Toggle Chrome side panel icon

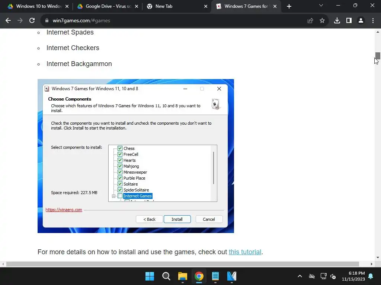pyautogui.click(x=349, y=21)
